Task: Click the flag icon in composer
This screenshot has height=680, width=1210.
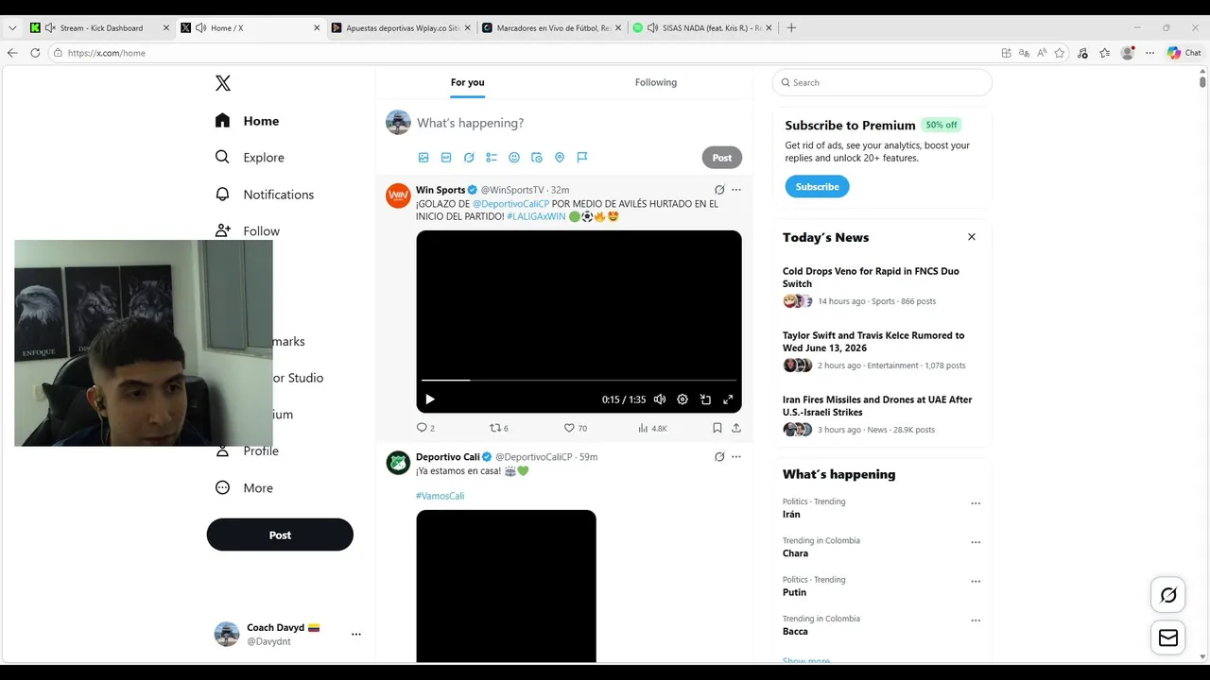Action: pos(582,158)
